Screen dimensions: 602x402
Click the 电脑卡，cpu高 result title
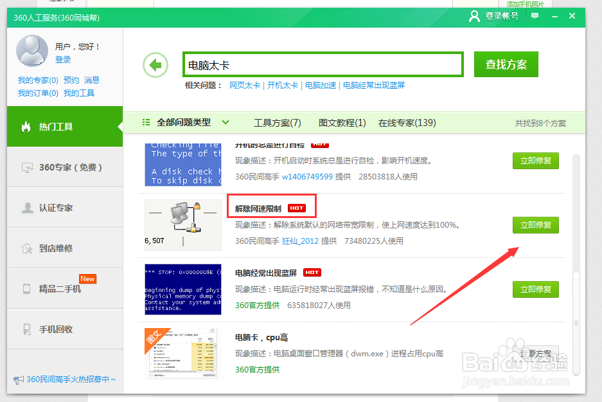point(261,338)
